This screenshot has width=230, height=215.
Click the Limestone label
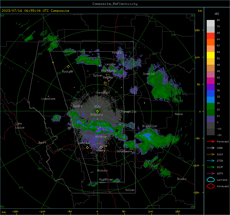point(48,99)
